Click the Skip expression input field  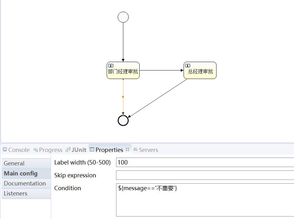click(x=205, y=175)
